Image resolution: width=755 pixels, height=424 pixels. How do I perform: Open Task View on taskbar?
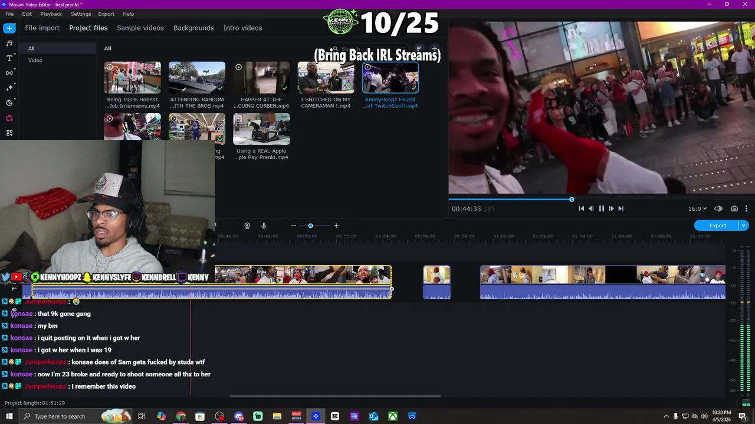[142, 416]
